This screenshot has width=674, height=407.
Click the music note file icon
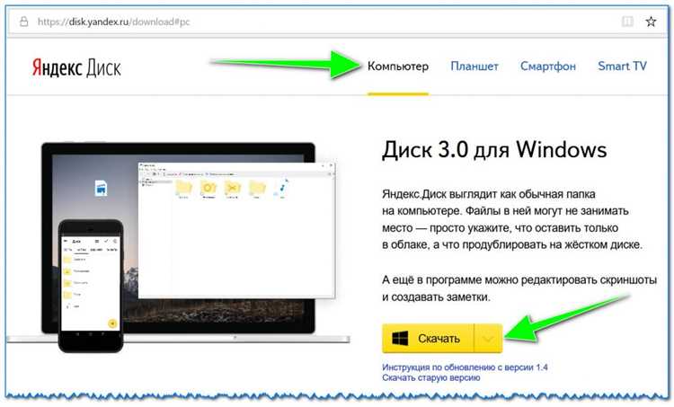[x=282, y=186]
